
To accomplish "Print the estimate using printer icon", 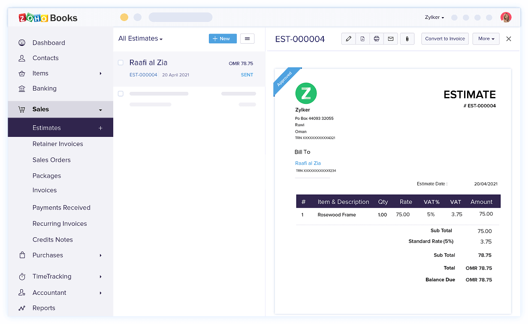I will tap(377, 39).
